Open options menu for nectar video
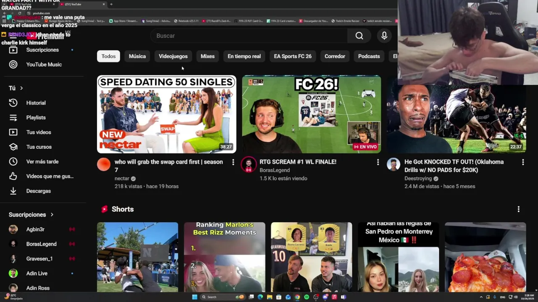Image resolution: width=538 pixels, height=302 pixels. point(233,162)
